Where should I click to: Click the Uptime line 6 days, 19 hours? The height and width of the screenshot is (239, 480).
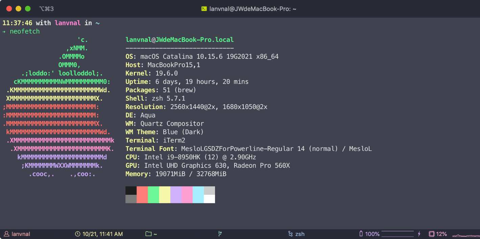pos(187,82)
